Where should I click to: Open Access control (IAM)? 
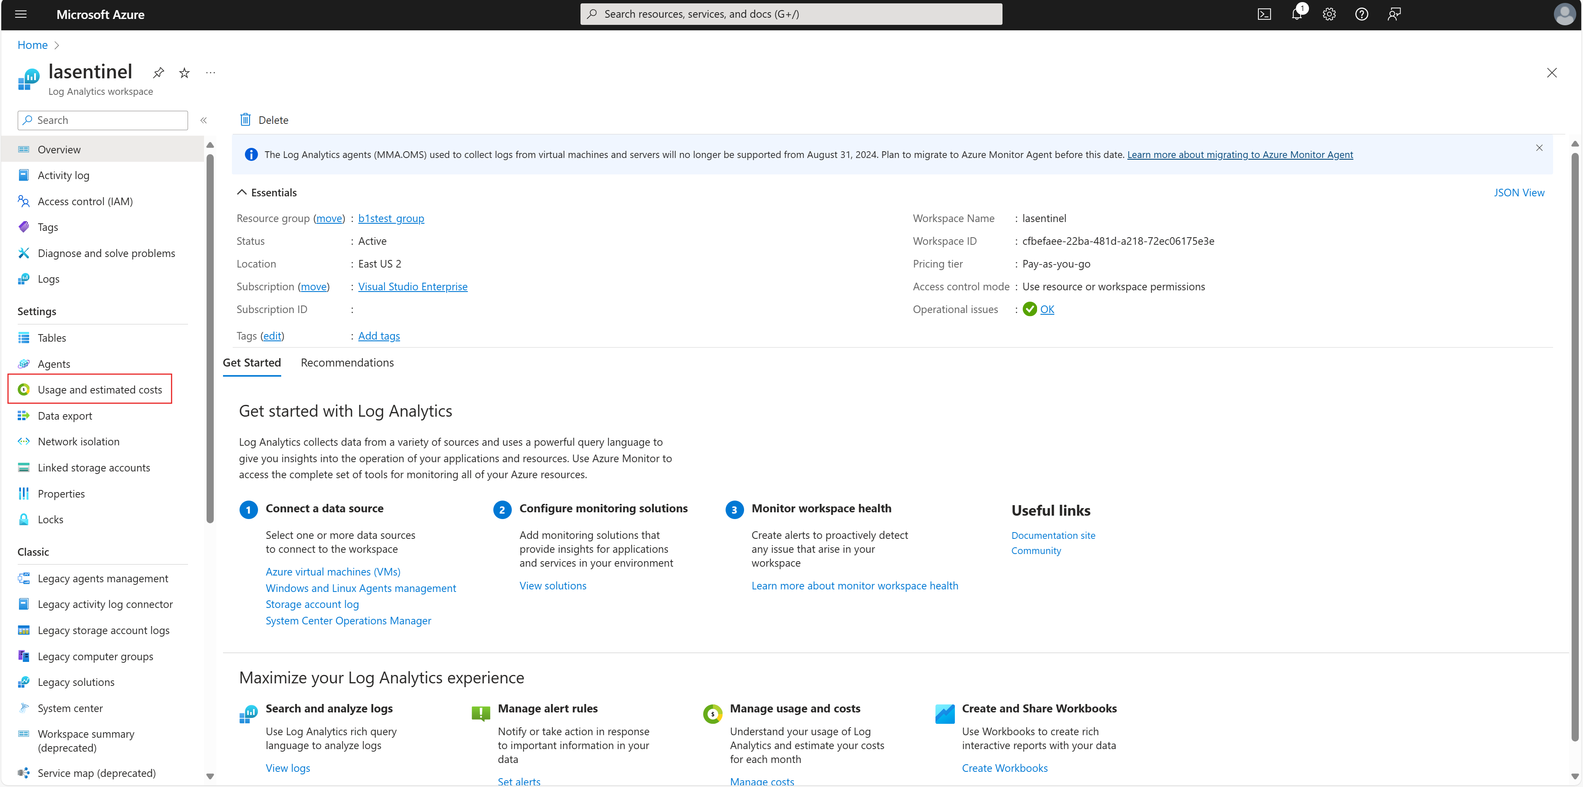pyautogui.click(x=85, y=201)
